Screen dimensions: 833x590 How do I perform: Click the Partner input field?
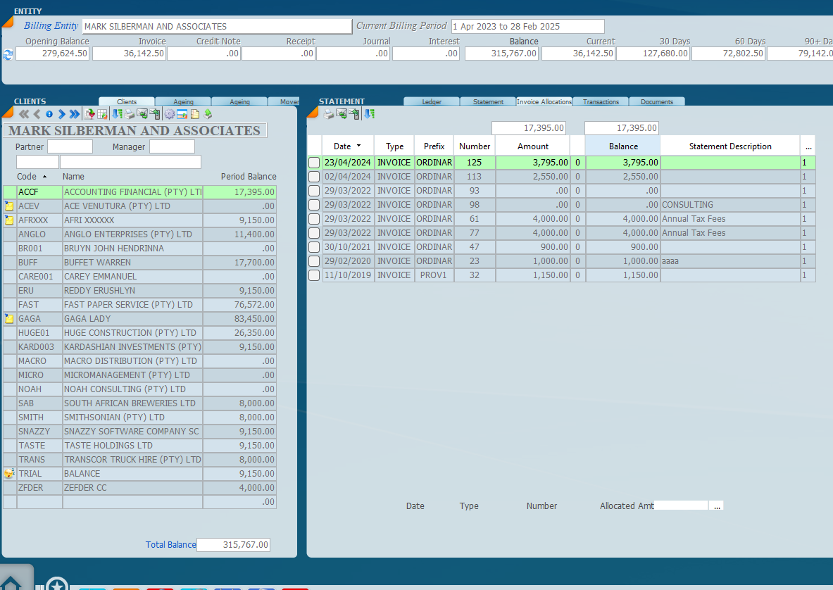pyautogui.click(x=70, y=146)
